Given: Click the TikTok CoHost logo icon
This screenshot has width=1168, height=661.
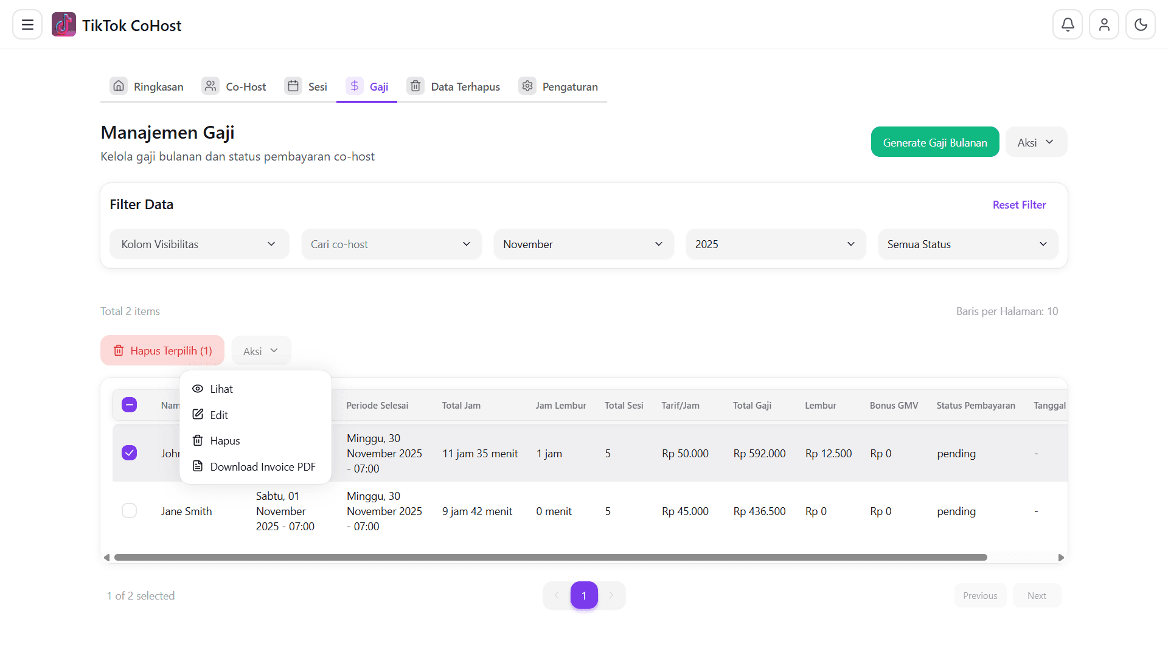Looking at the screenshot, I should click(x=64, y=24).
